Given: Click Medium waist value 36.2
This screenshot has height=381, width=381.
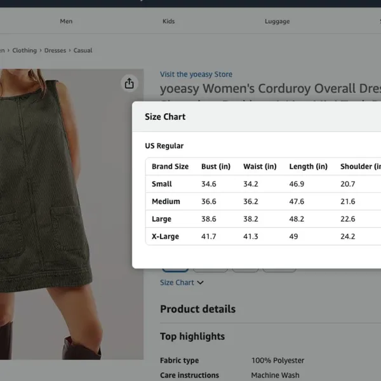Looking at the screenshot, I should (251, 201).
